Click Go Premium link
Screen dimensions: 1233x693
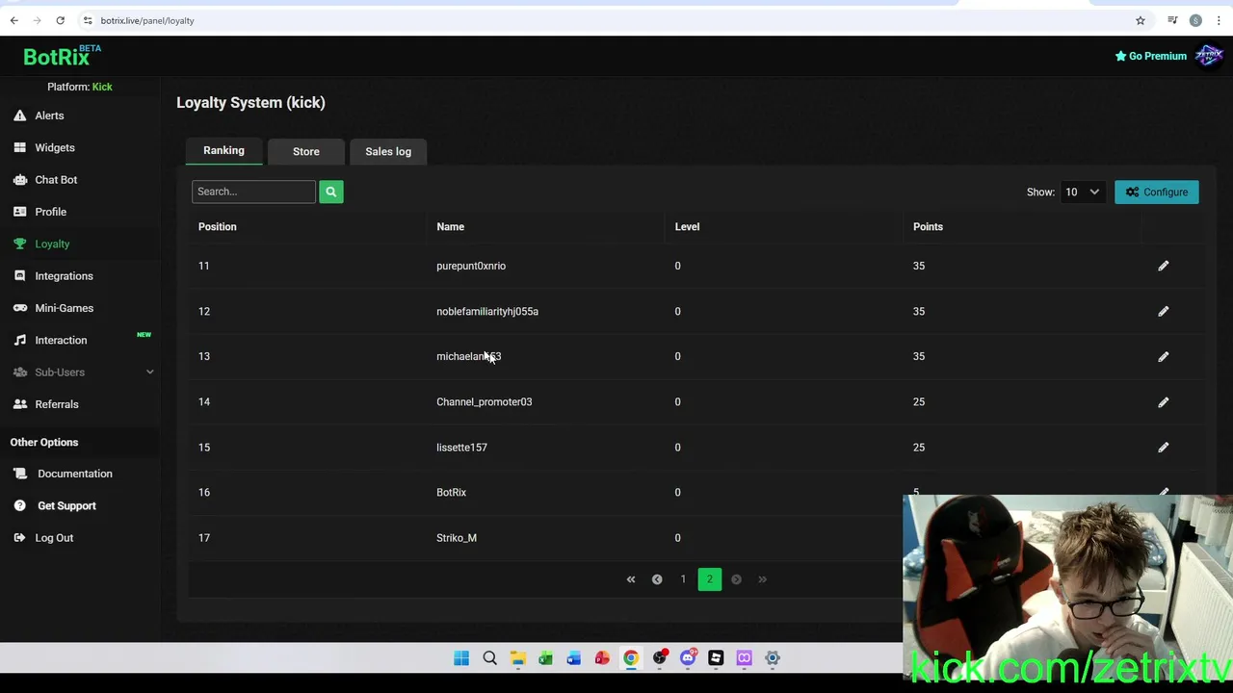click(1150, 56)
